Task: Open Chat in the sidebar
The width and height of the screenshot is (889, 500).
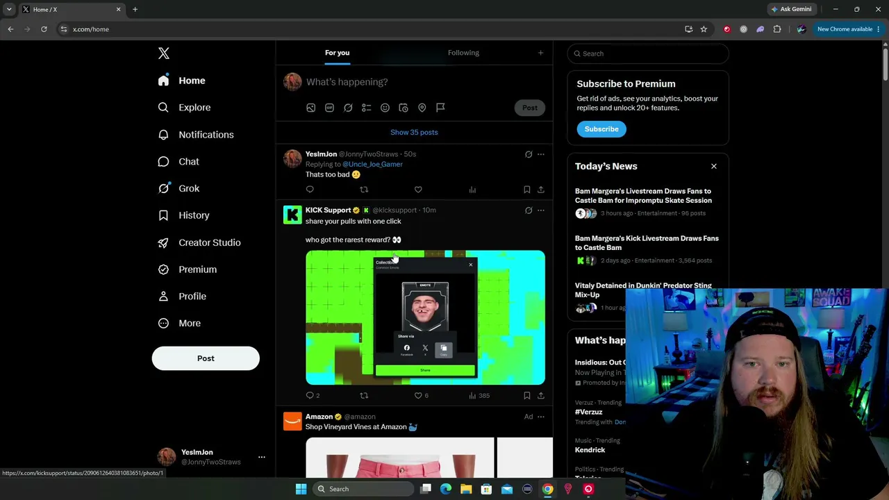Action: [178, 162]
